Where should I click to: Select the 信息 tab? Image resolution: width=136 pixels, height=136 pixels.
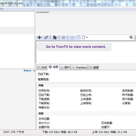coord(54,67)
